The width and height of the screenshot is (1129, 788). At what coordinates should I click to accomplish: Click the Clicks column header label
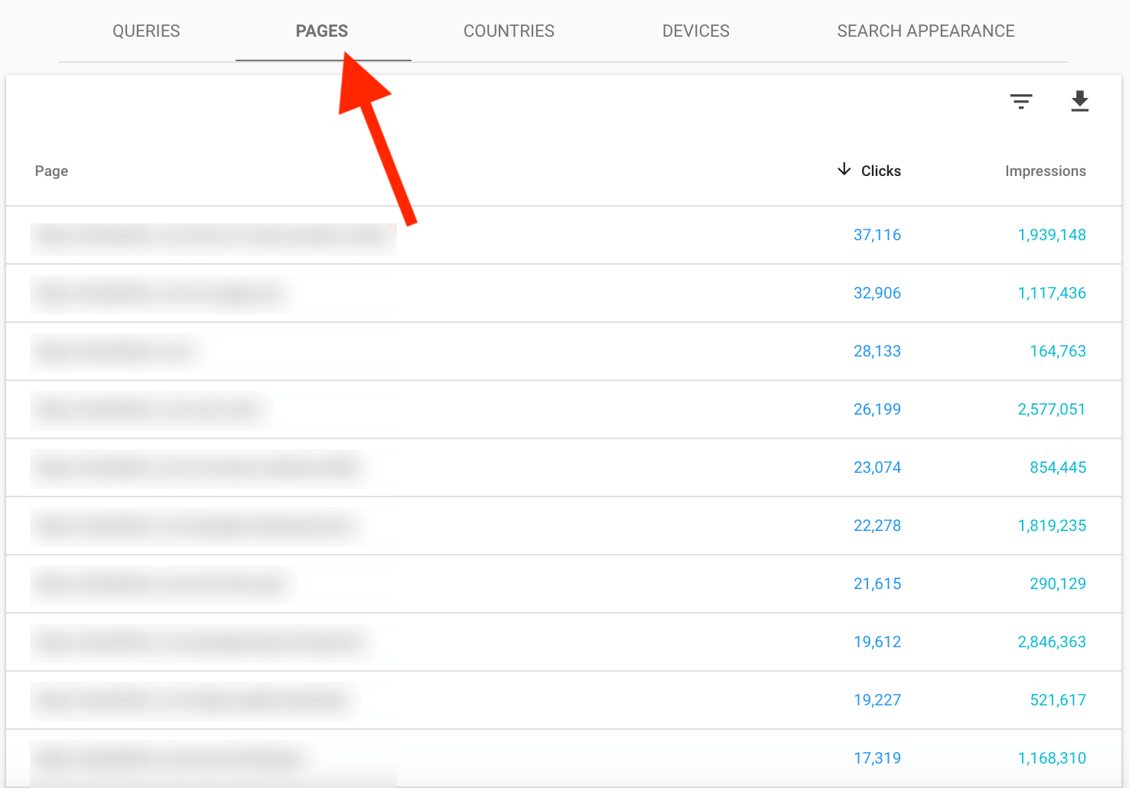tap(881, 171)
